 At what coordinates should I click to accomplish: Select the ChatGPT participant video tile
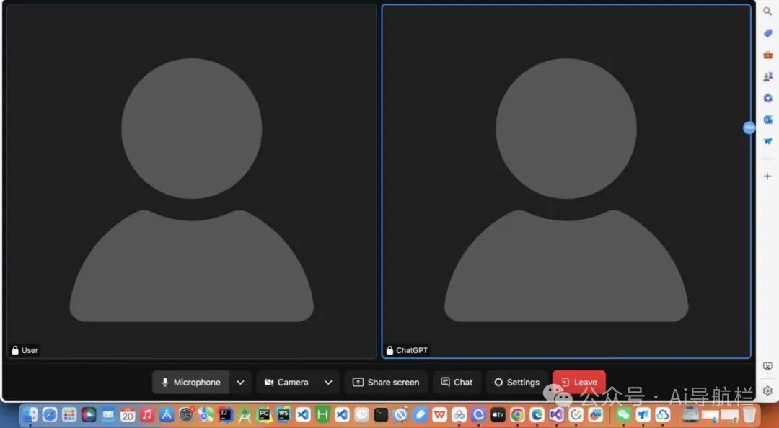[566, 182]
